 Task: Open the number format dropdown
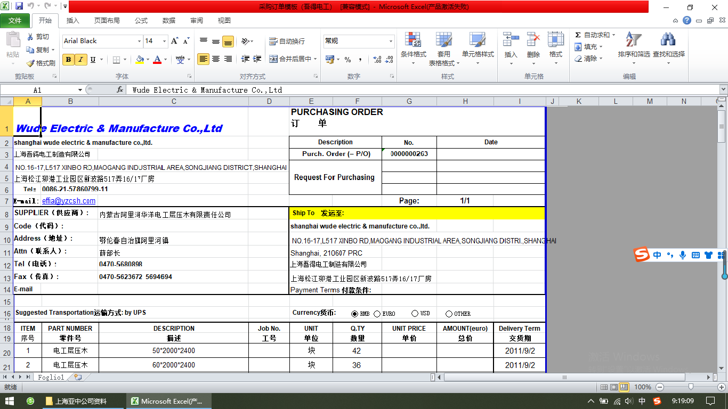tap(391, 41)
